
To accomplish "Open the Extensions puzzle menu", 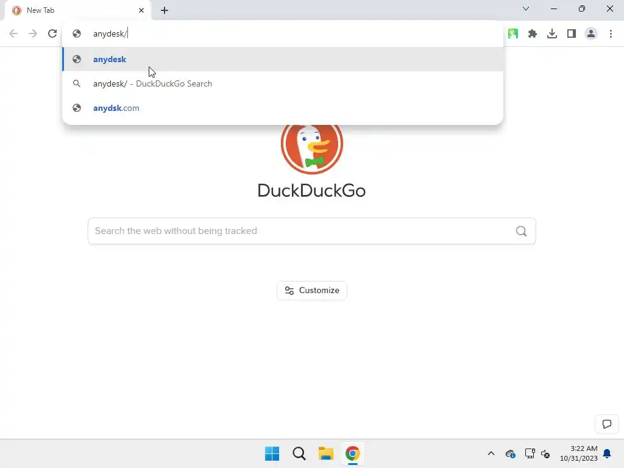I will [533, 34].
